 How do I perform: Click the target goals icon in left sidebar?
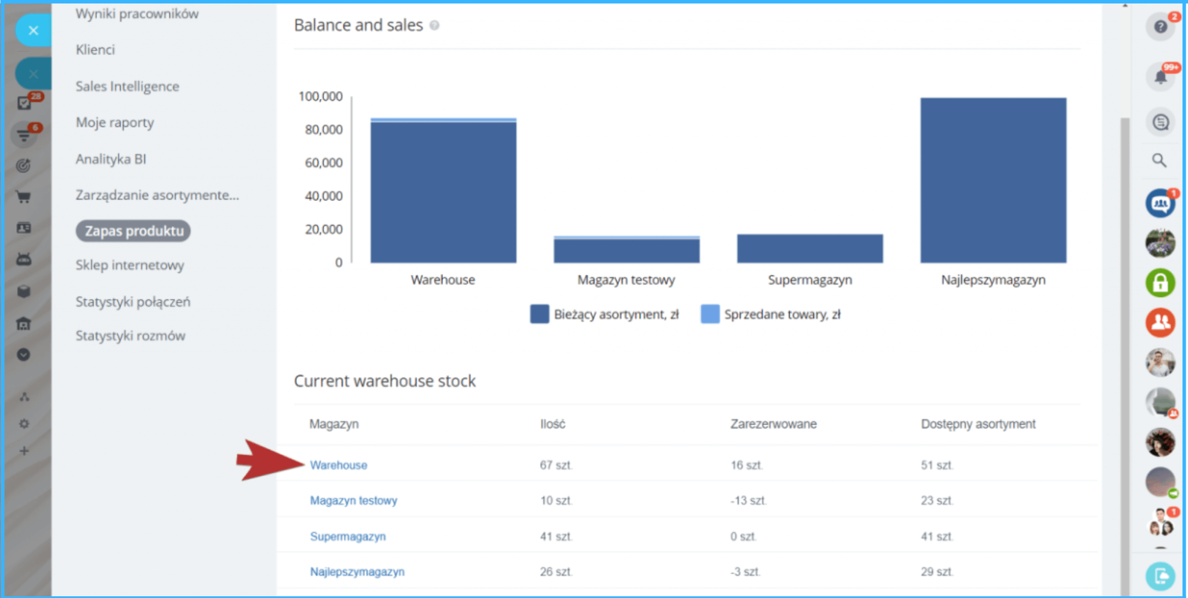point(23,166)
